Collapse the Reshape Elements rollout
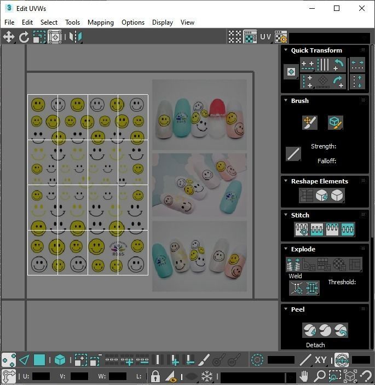 point(286,181)
